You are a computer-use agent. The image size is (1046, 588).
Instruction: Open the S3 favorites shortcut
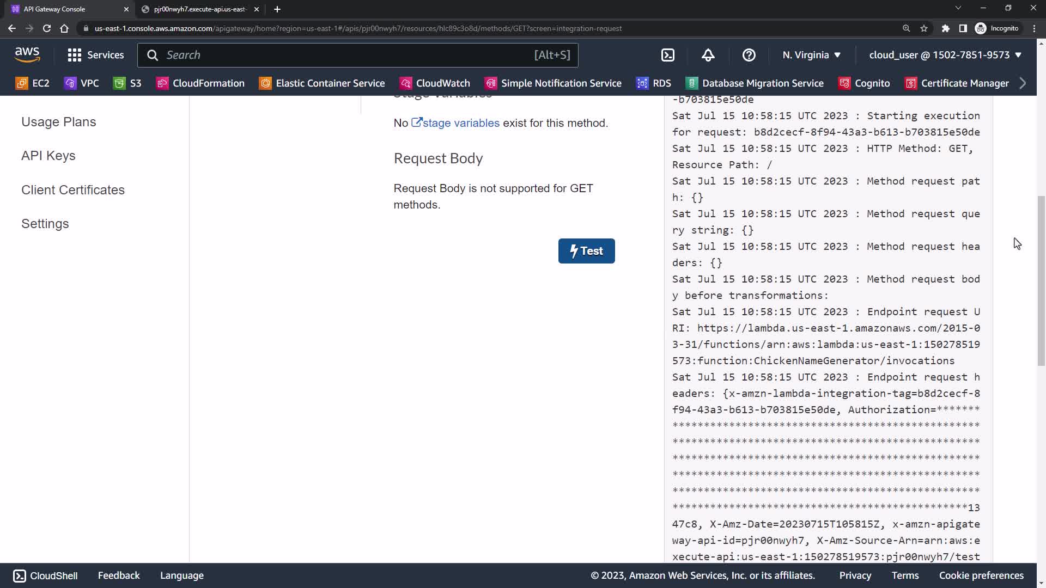click(127, 83)
